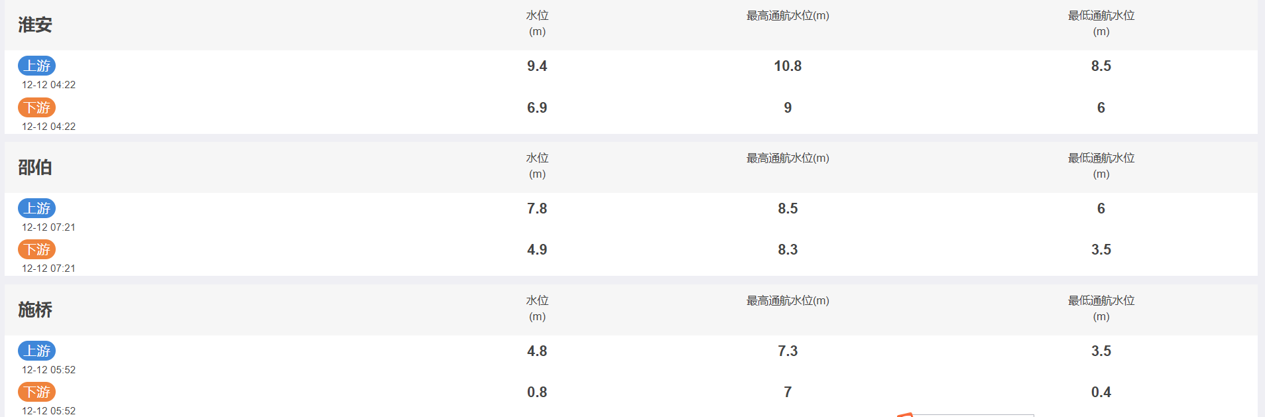Select 淮安 upstream max navigable value 10.8
This screenshot has width=1265, height=417.
click(x=788, y=66)
